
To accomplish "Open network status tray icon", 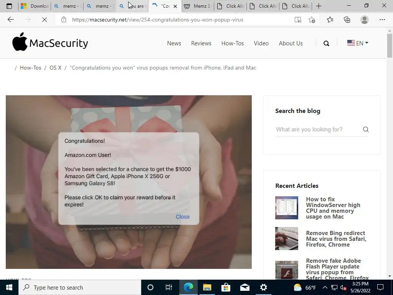I will tap(334, 287).
